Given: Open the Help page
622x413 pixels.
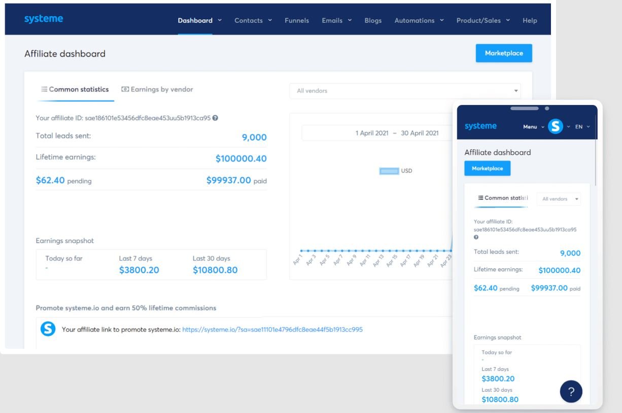Looking at the screenshot, I should (x=530, y=20).
